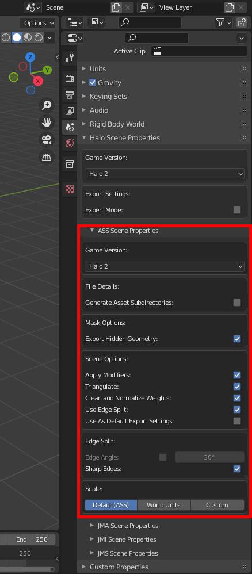Open the Render properties tab
This screenshot has width=252, height=574.
[69, 78]
